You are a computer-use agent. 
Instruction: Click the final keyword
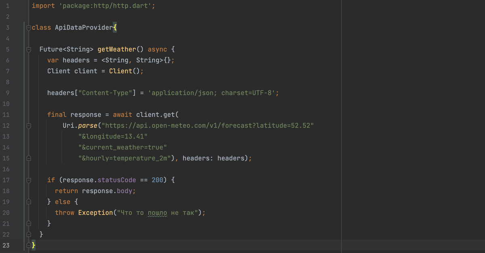(57, 115)
